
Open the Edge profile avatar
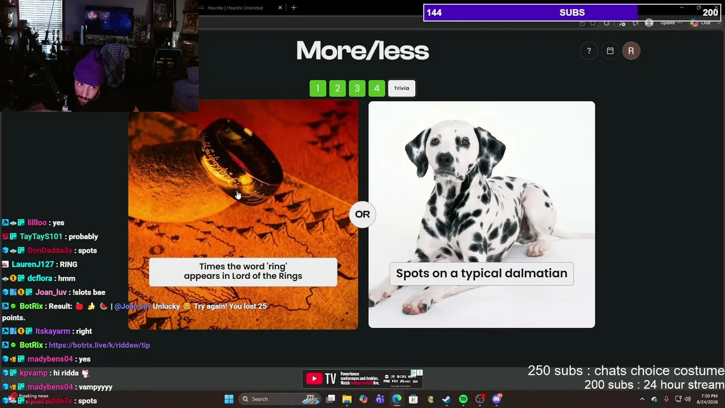(649, 23)
